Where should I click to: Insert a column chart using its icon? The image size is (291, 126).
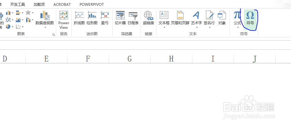tap(8, 13)
